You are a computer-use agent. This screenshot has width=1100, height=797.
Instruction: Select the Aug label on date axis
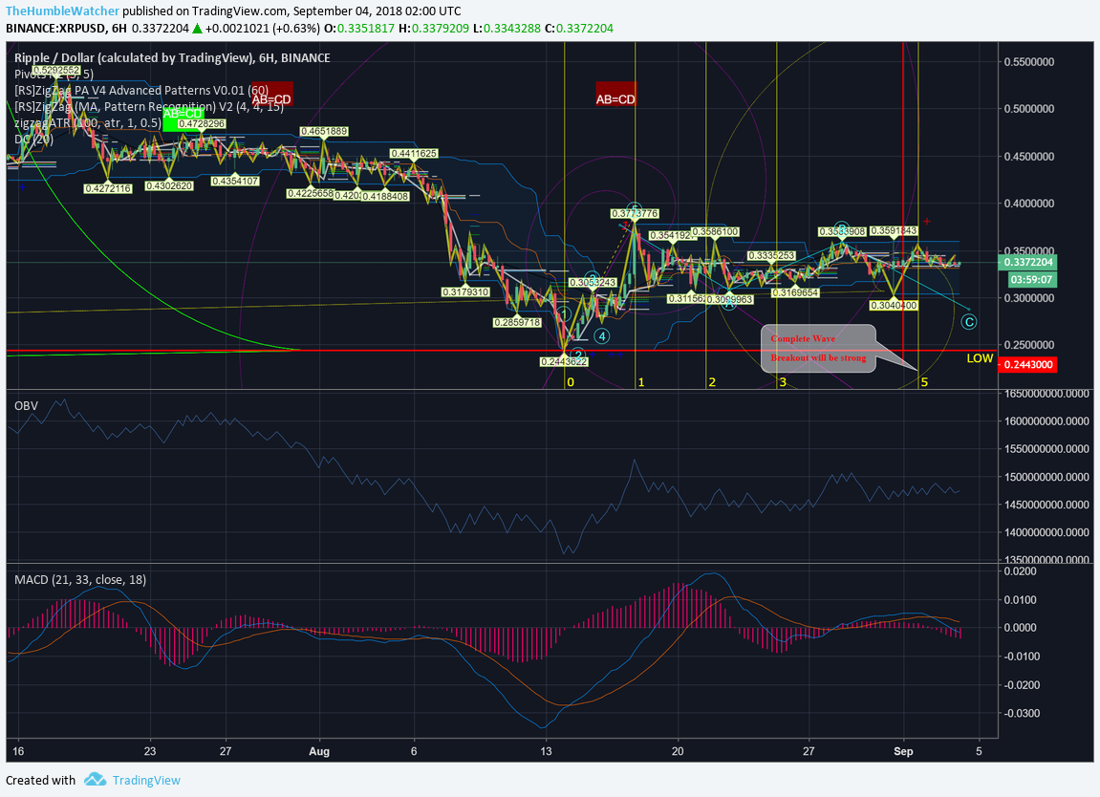(x=319, y=751)
